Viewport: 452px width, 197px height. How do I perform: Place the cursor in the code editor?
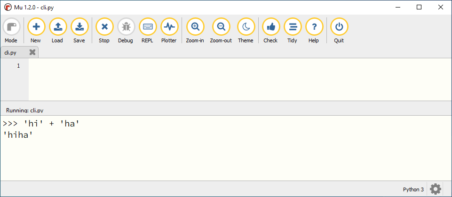coord(240,79)
